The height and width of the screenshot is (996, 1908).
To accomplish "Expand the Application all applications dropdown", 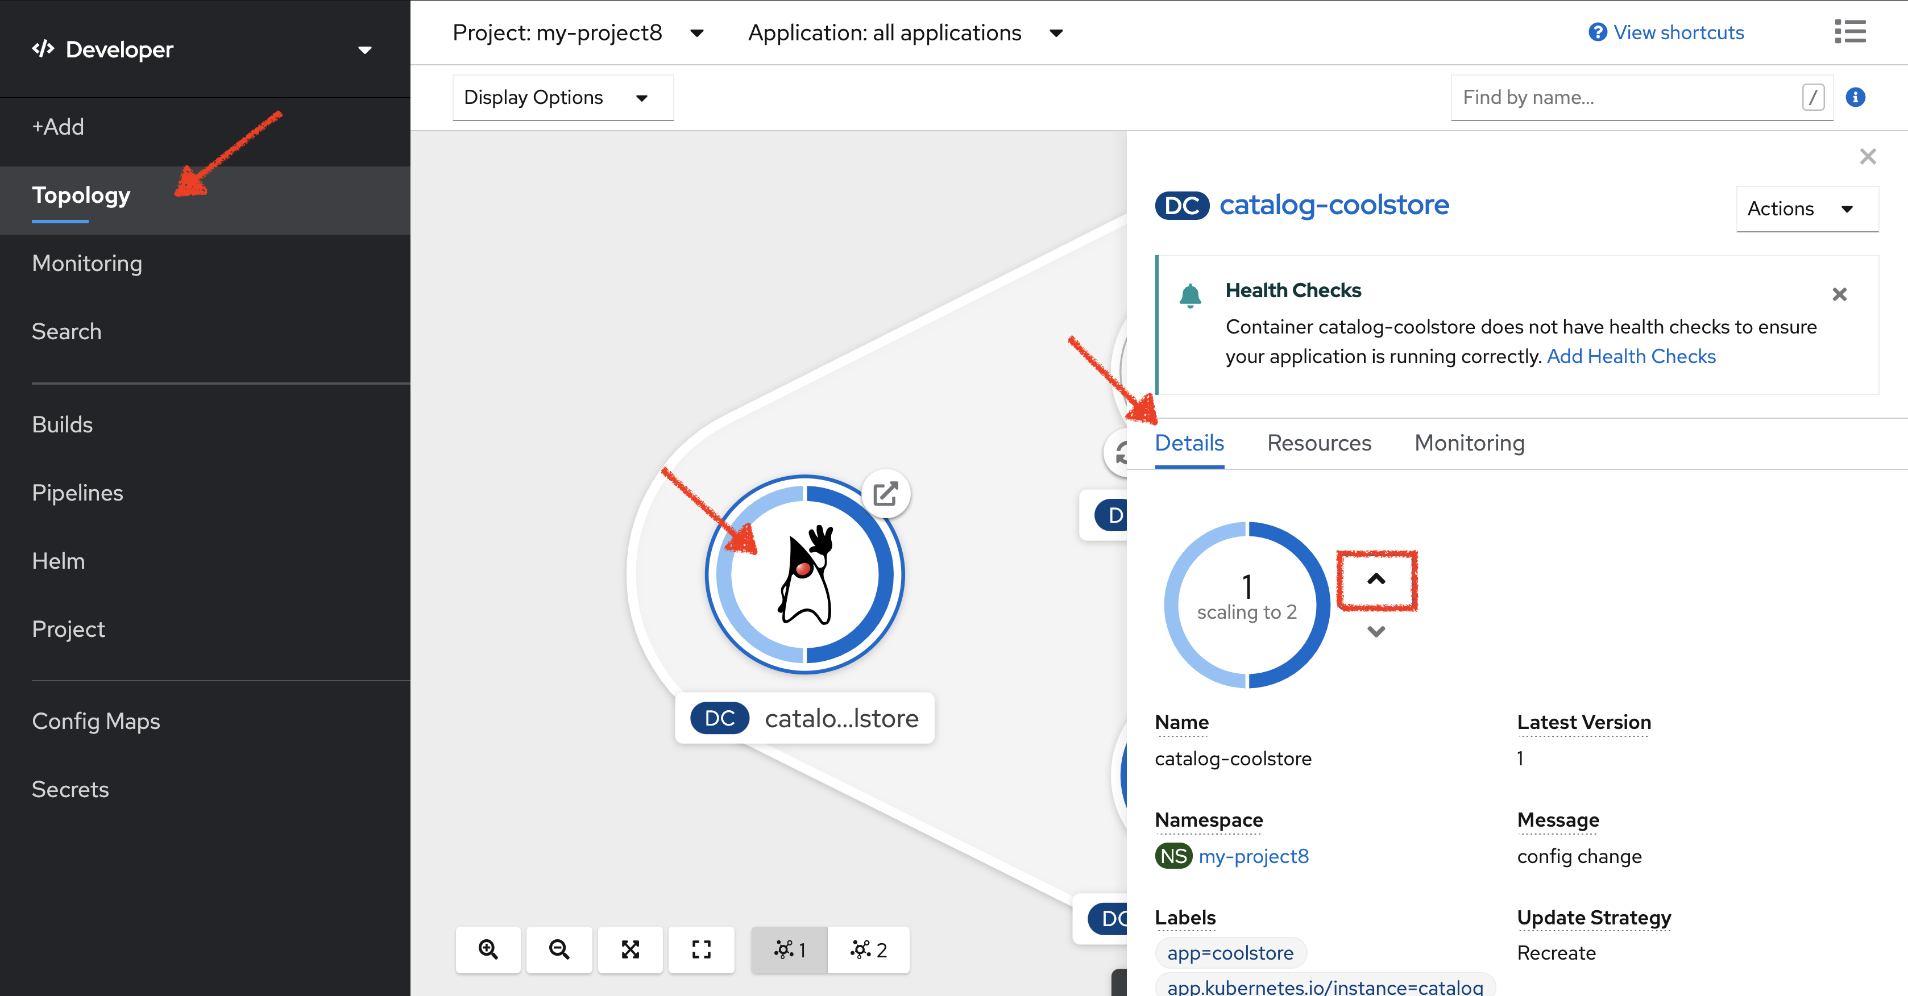I will 905,32.
